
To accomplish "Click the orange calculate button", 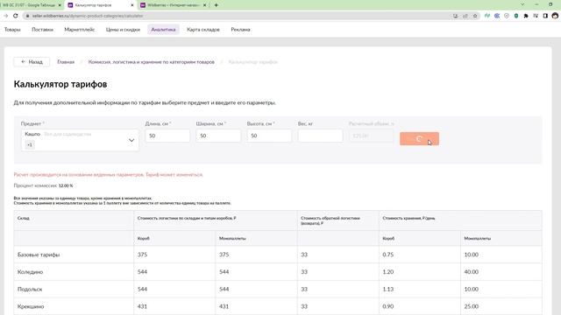I will pos(419,138).
